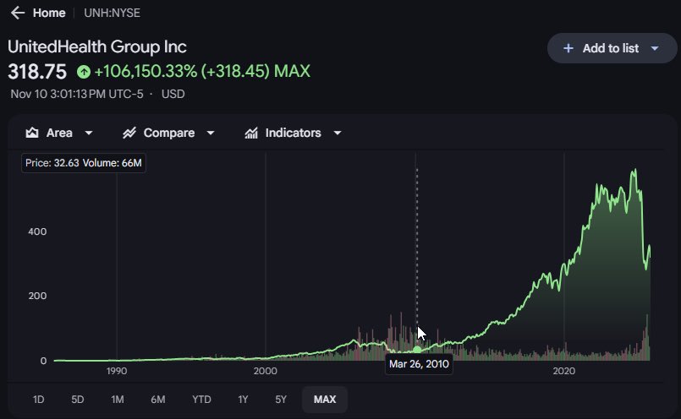
Task: Select the MAX time range
Action: [325, 399]
